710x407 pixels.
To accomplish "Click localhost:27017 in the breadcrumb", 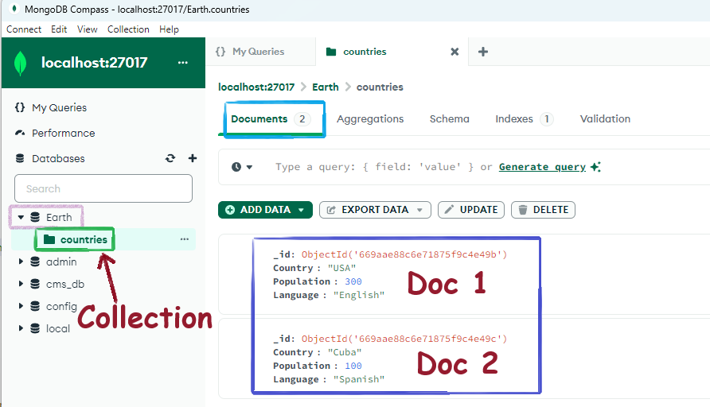I will [256, 87].
